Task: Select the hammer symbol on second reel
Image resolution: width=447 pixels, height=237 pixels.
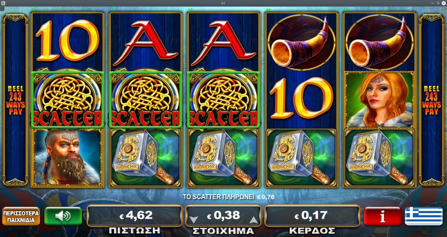Action: pyautogui.click(x=145, y=157)
